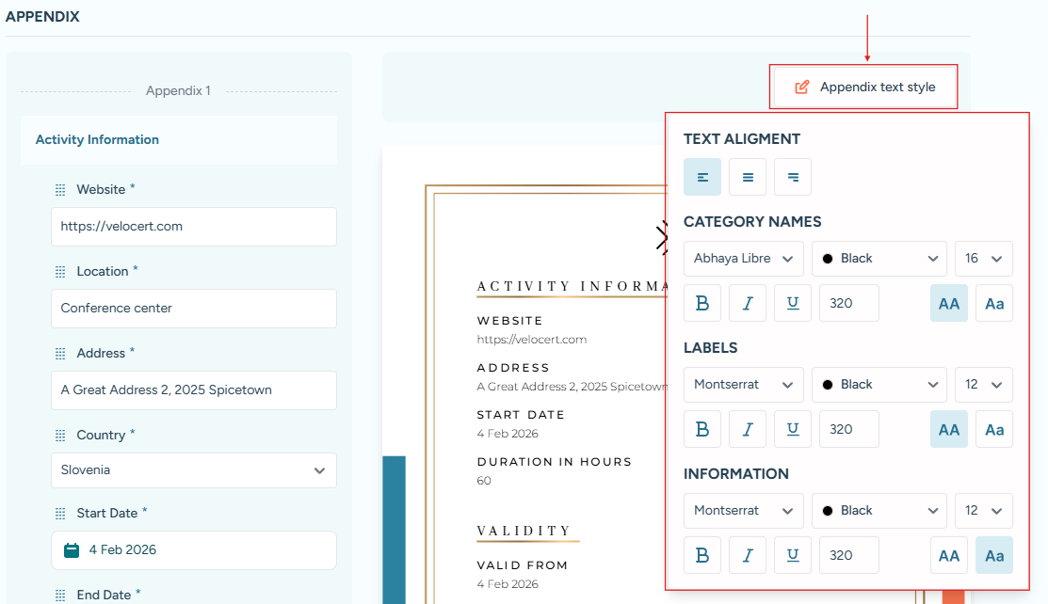Select the Appendix 1 divider label
The width and height of the screenshot is (1048, 604).
coord(178,91)
